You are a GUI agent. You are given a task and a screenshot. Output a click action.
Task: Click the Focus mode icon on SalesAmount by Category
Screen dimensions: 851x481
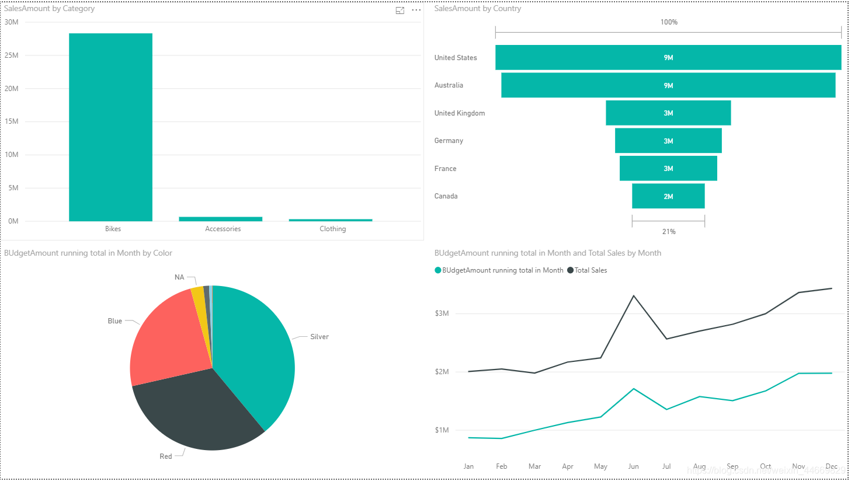click(400, 11)
